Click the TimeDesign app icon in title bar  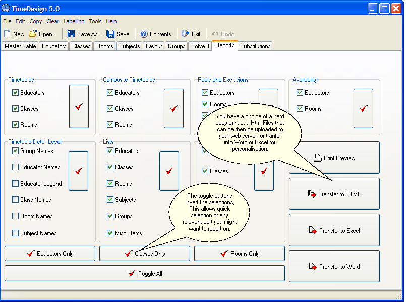(x=6, y=8)
